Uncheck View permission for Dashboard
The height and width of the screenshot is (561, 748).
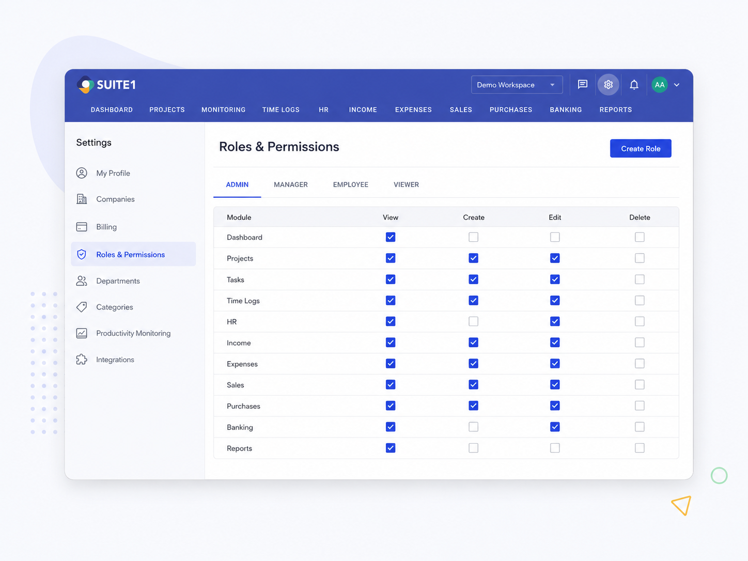pyautogui.click(x=391, y=237)
